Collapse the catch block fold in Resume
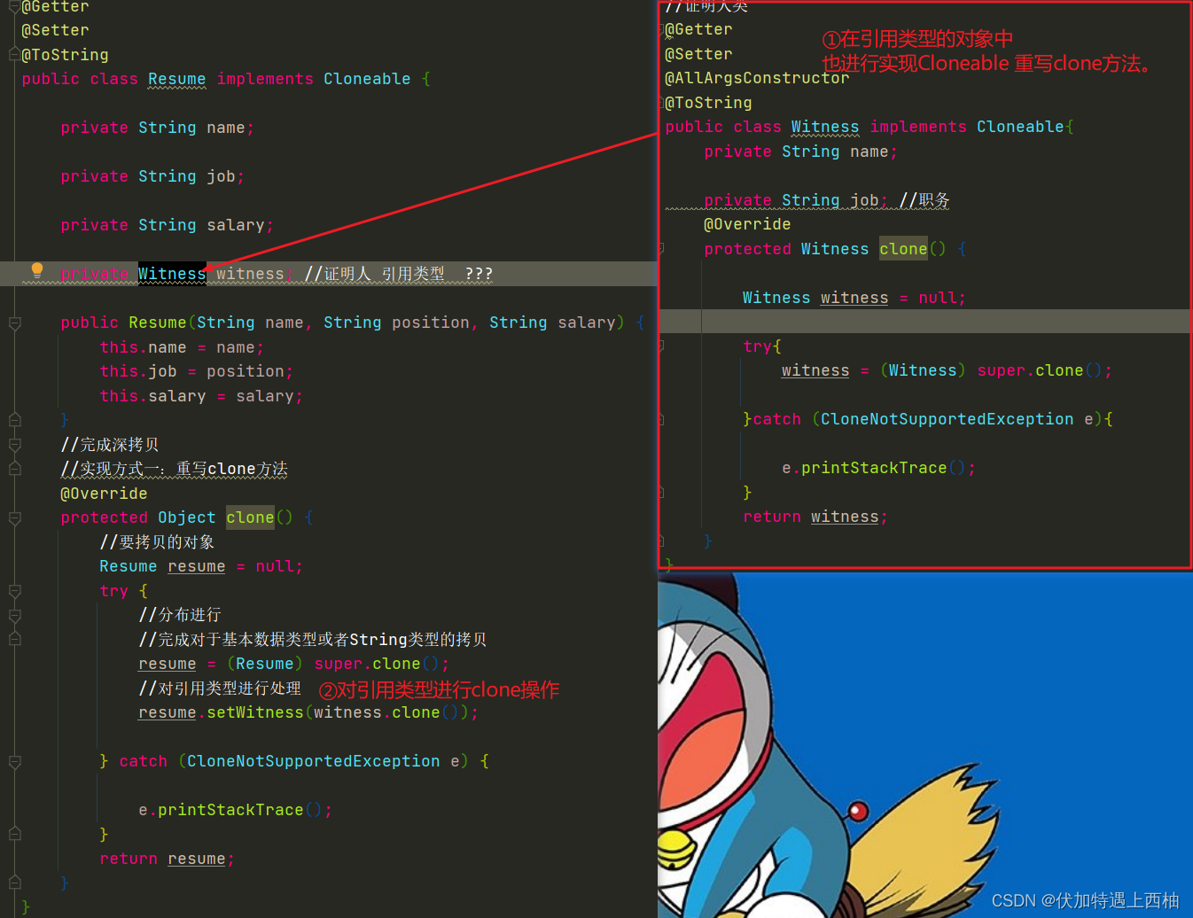 pos(14,761)
